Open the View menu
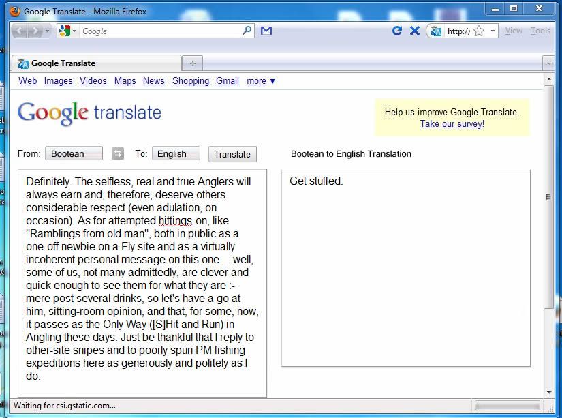Screen dimensions: 562x418 514,31
